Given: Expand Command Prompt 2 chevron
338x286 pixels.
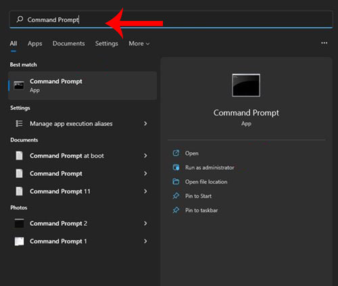Looking at the screenshot, I should click(x=145, y=223).
